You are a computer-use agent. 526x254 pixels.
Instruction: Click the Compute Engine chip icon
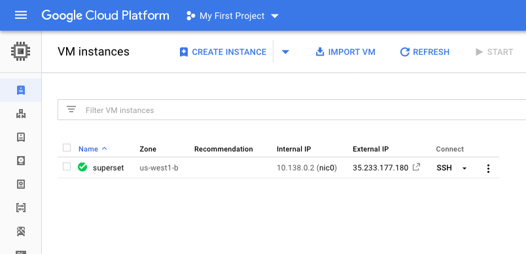click(21, 52)
